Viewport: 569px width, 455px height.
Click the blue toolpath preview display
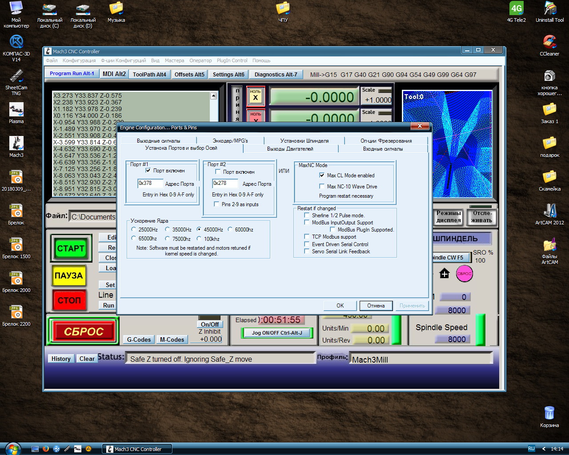[447, 144]
